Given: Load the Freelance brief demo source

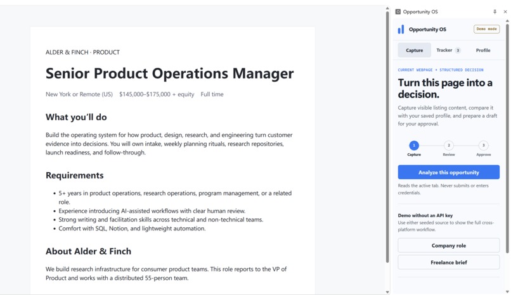Looking at the screenshot, I should point(448,262).
